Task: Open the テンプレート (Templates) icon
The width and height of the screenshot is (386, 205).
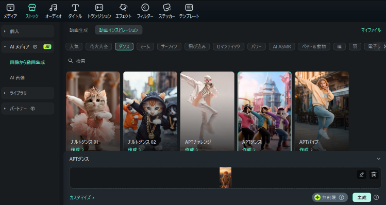Action: click(189, 8)
